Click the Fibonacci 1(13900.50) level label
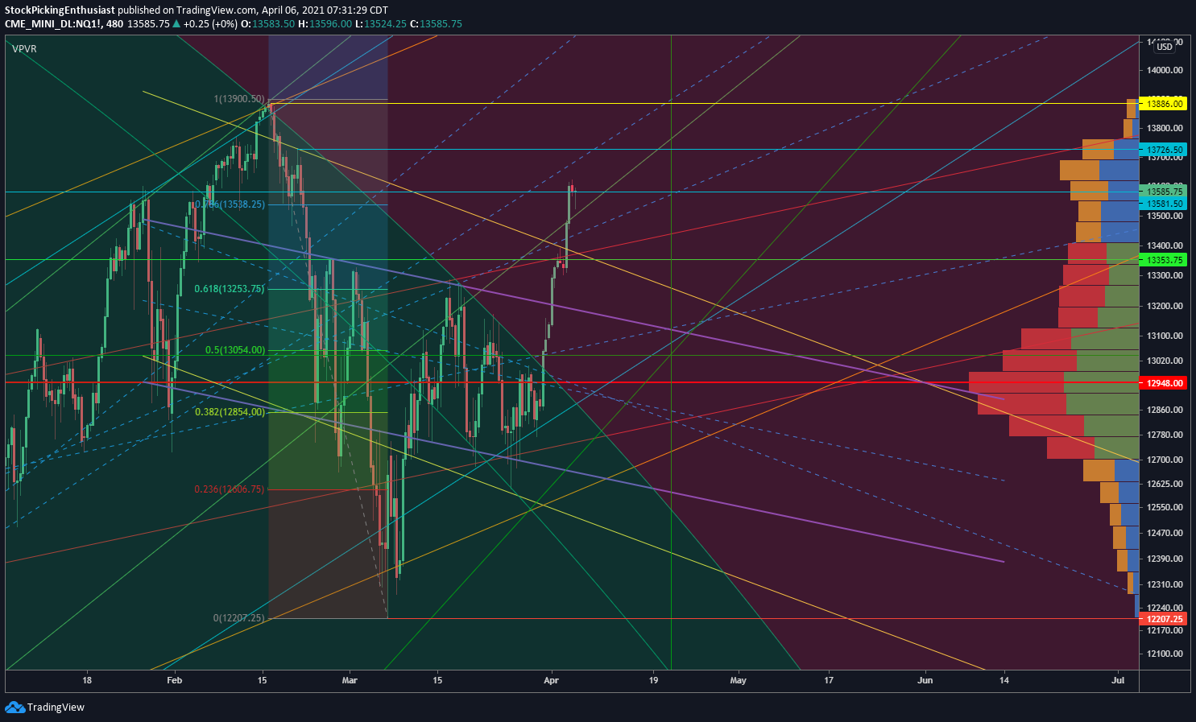The height and width of the screenshot is (722, 1196). 239,99
